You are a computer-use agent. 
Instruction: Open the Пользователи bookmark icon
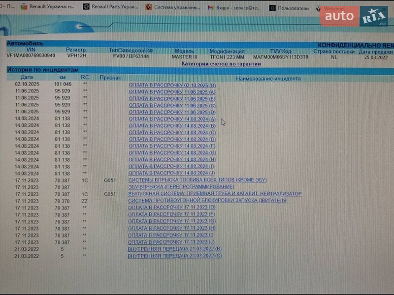[x=272, y=8]
